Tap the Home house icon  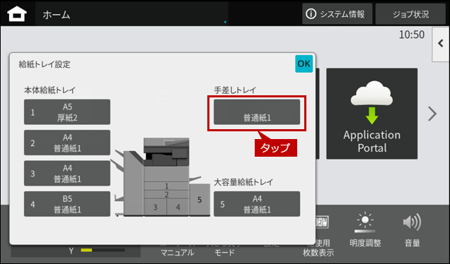pos(17,14)
